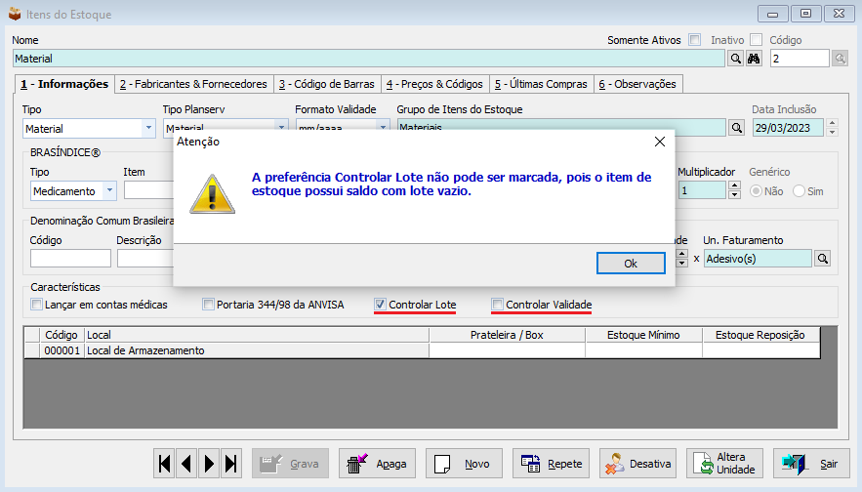Screen dimensions: 862x492
Task: Switch to 1 - Informações tab
Action: coord(64,84)
